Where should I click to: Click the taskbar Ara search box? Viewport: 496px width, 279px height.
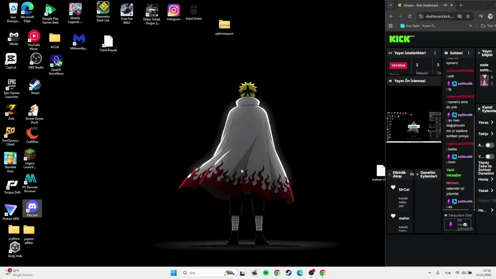[x=208, y=273]
